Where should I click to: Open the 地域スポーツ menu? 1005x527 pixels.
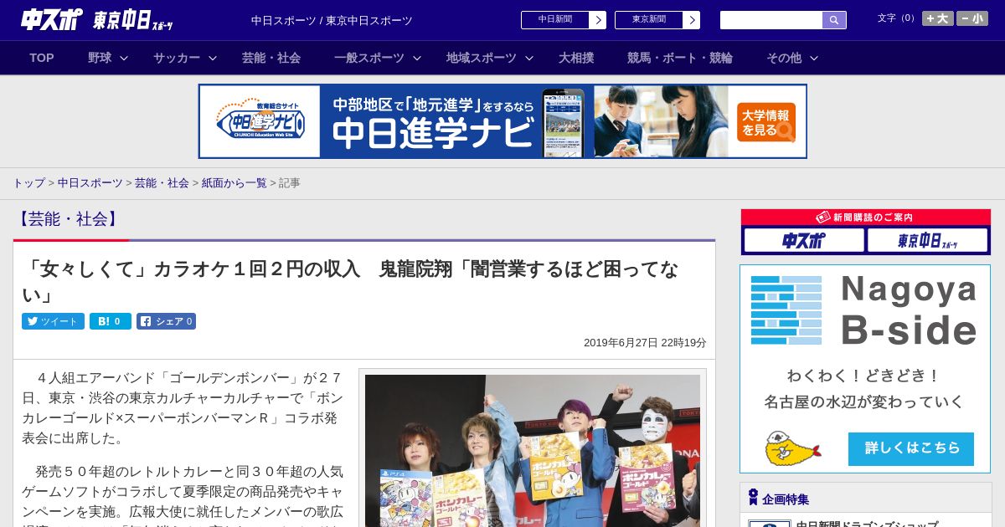[x=482, y=58]
